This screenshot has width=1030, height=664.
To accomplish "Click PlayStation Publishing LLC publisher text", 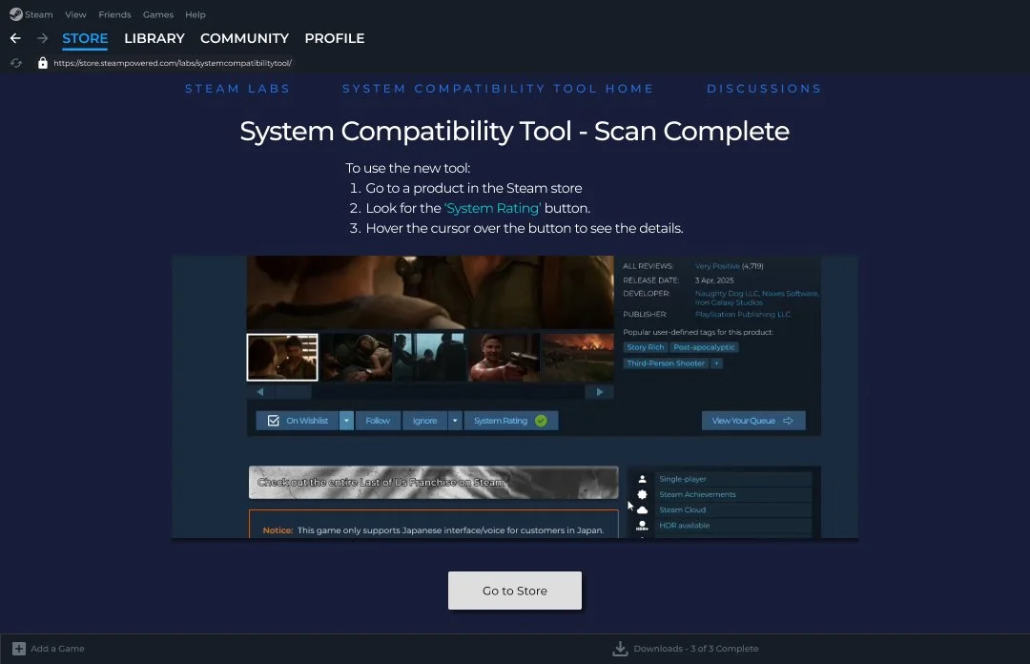I will [x=743, y=314].
